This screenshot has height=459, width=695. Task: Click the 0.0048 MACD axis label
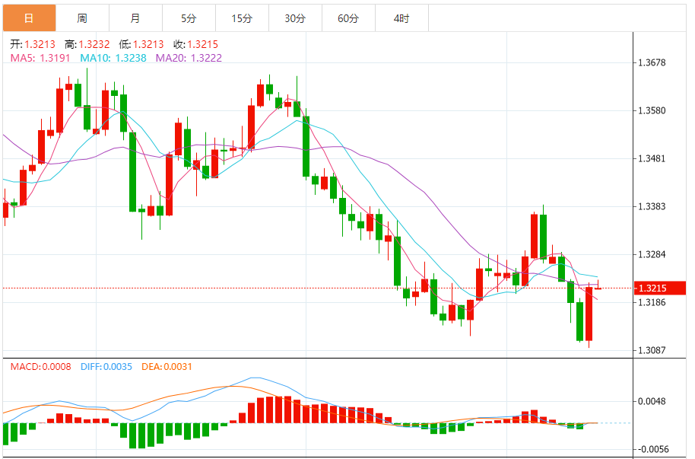pyautogui.click(x=652, y=401)
